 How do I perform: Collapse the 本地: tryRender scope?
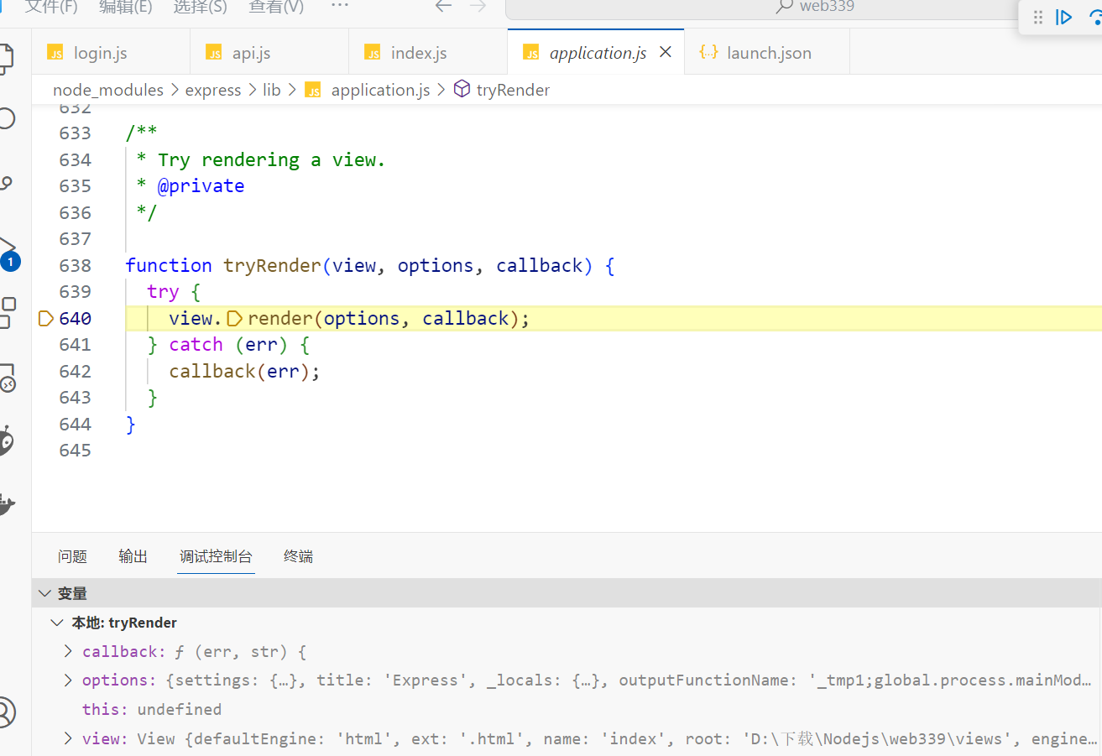coord(57,623)
